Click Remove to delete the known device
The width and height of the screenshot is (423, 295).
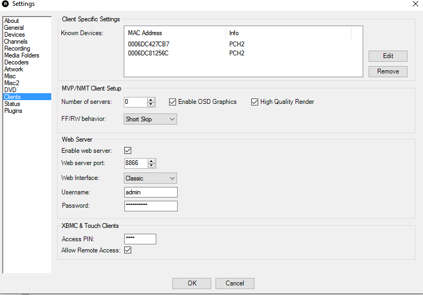pos(388,71)
